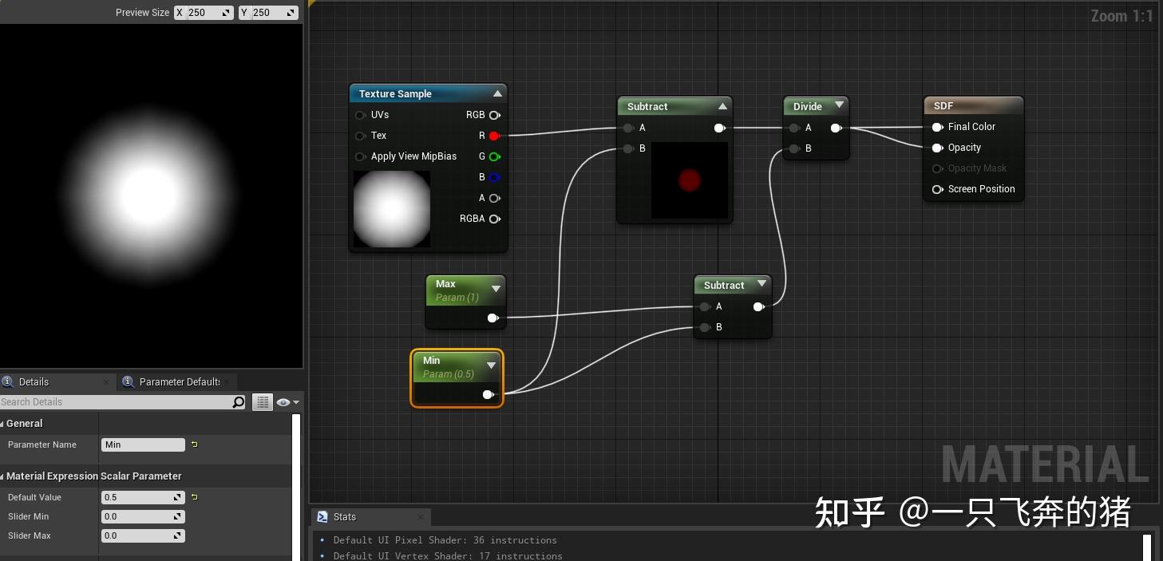Open the display filter eye icon menu in Details
1163x561 pixels.
(x=285, y=401)
